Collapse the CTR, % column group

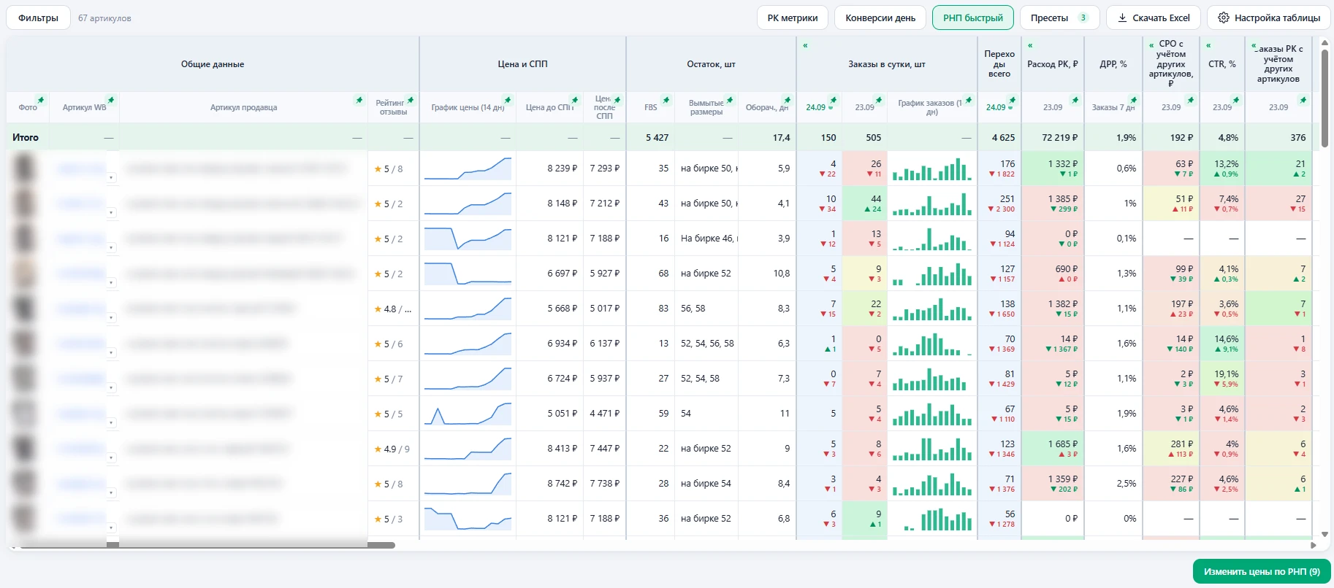pyautogui.click(x=1208, y=45)
